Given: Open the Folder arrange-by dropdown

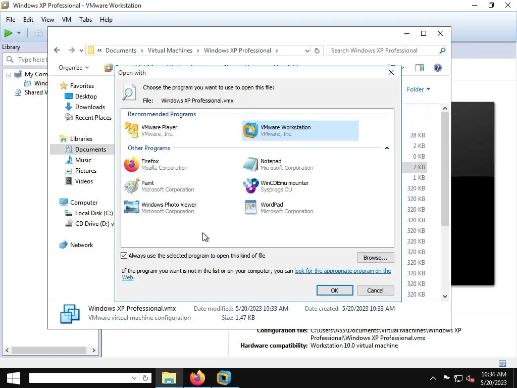Looking at the screenshot, I should pos(419,89).
